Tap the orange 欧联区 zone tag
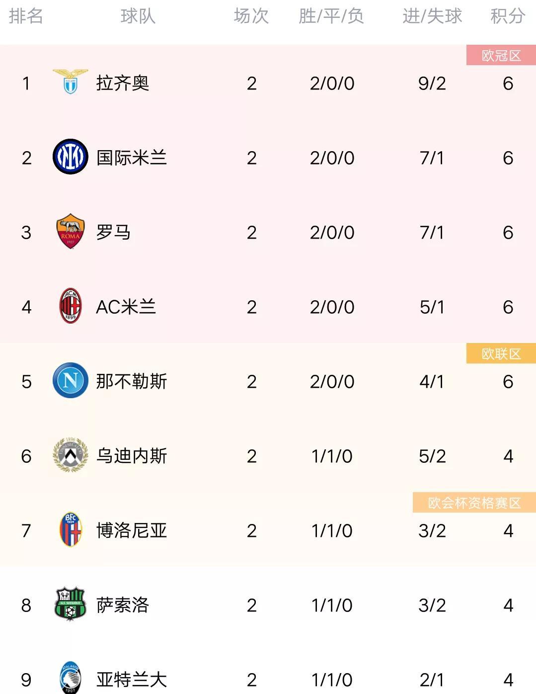Screen dimensions: 536x694 [501, 354]
